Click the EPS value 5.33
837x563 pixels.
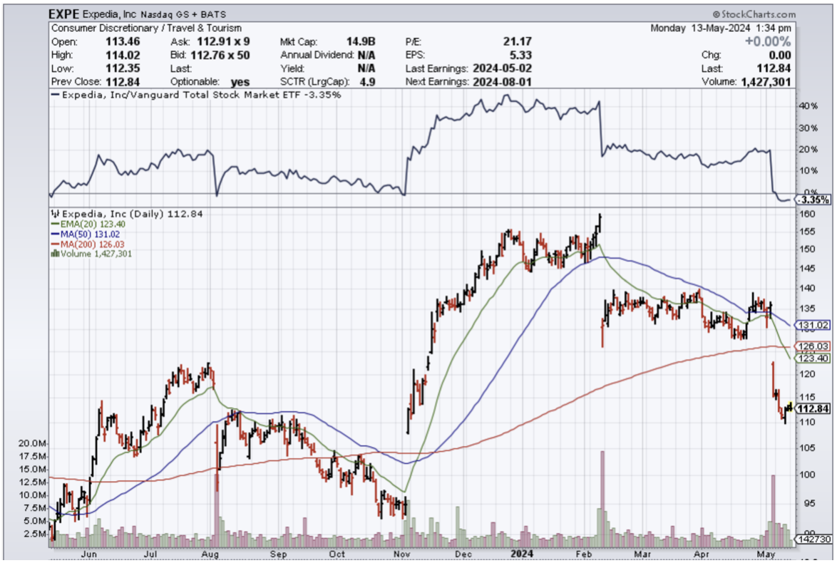(520, 55)
